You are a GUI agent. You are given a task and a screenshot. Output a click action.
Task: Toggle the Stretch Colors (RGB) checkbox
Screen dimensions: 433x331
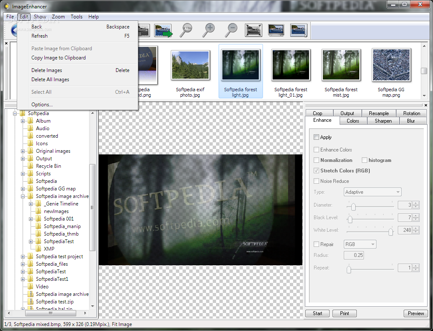[316, 170]
